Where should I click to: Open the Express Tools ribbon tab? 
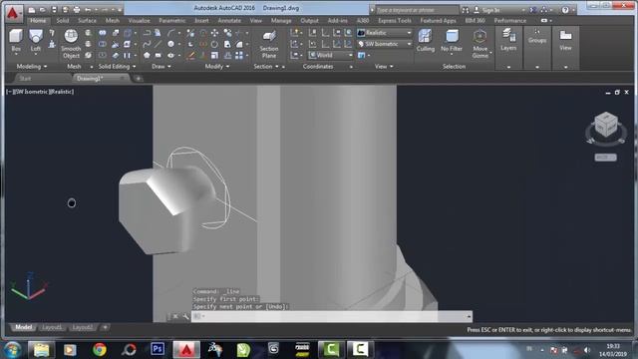click(x=395, y=20)
